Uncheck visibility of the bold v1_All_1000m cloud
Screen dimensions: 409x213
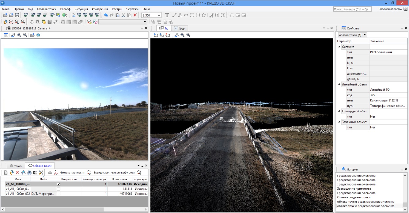click(x=59, y=184)
